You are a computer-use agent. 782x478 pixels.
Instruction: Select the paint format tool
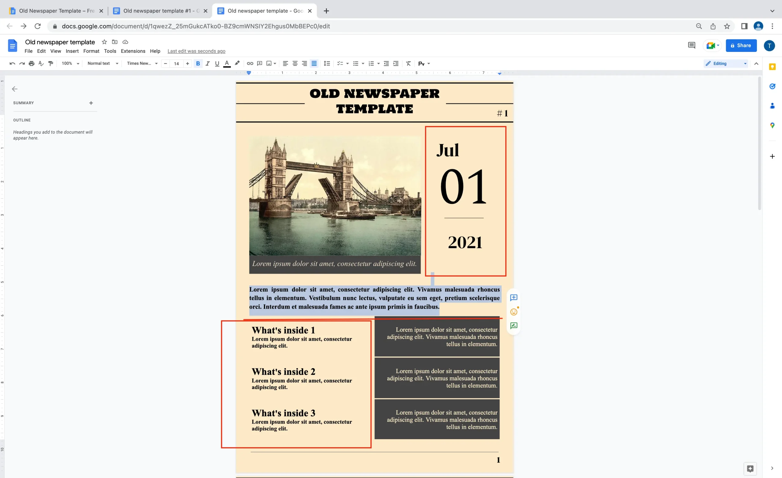tap(50, 63)
